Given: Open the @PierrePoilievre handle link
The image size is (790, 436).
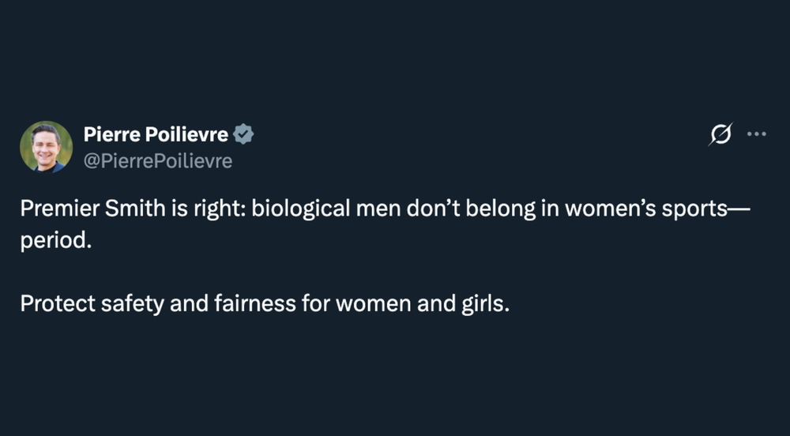Looking at the screenshot, I should (x=158, y=160).
